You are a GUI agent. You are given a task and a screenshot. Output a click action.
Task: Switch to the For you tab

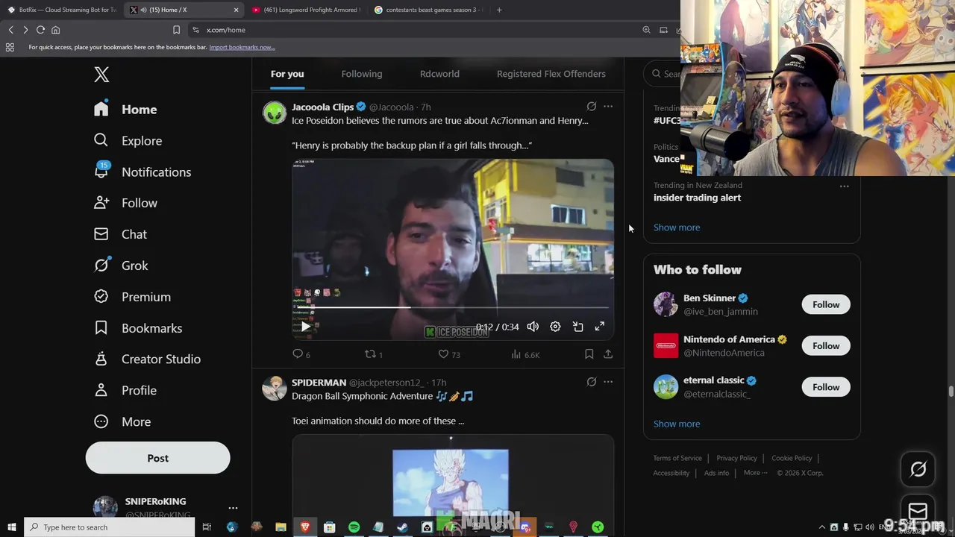(x=287, y=74)
